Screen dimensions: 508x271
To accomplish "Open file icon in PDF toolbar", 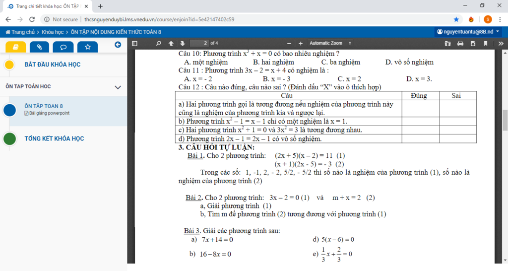I will (x=447, y=43).
